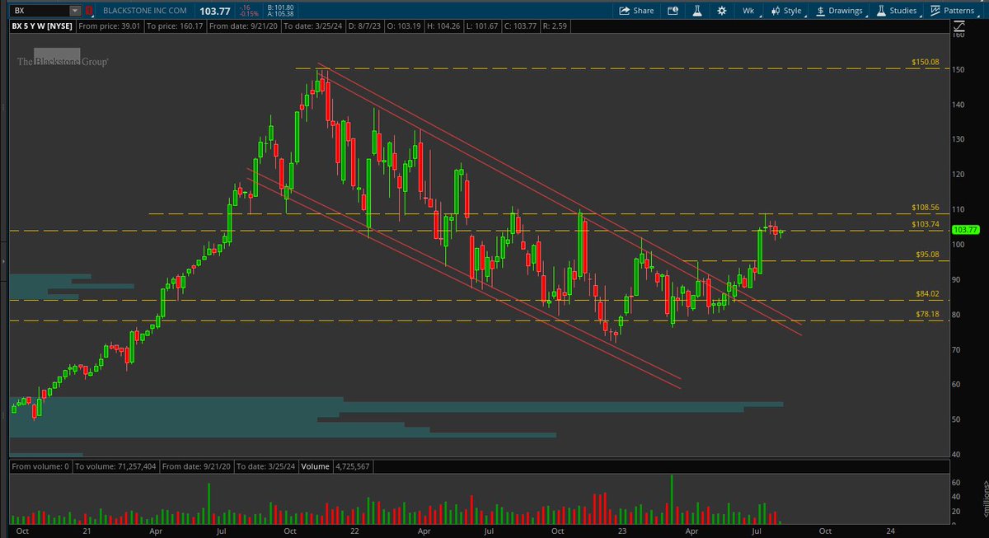Open the symbol history dropdown arrow
Image resolution: width=989 pixels, height=538 pixels.
pos(75,11)
